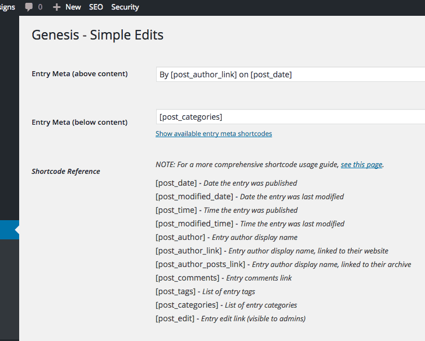Open the Security admin bar menu

coord(125,7)
